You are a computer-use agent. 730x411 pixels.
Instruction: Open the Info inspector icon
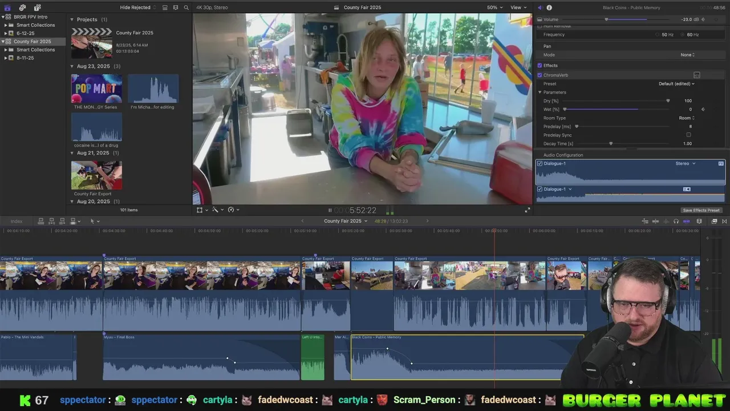[549, 7]
